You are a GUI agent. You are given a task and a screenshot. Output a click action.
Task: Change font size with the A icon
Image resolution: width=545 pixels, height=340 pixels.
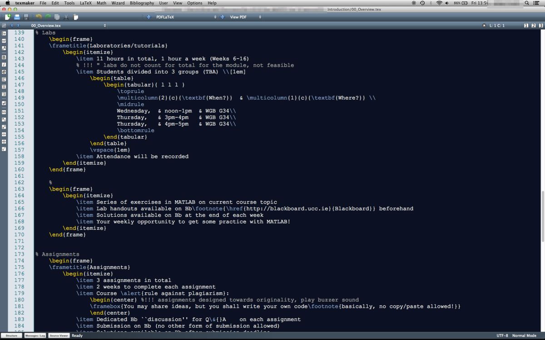[4, 48]
